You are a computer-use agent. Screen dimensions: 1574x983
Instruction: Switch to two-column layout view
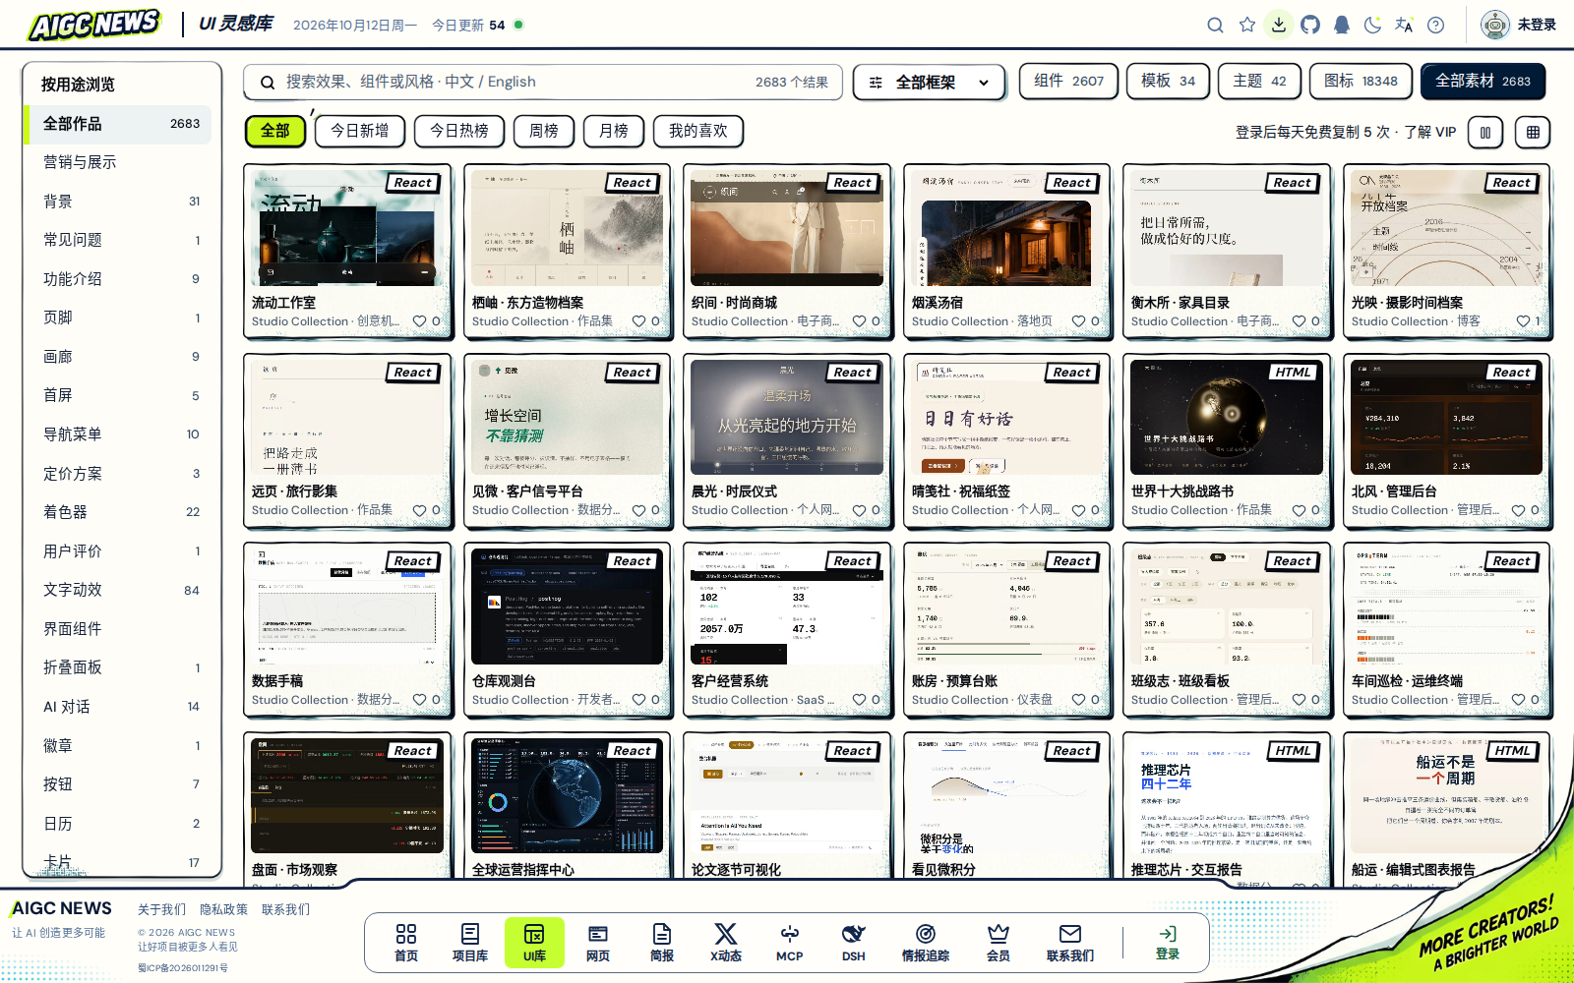[1485, 132]
